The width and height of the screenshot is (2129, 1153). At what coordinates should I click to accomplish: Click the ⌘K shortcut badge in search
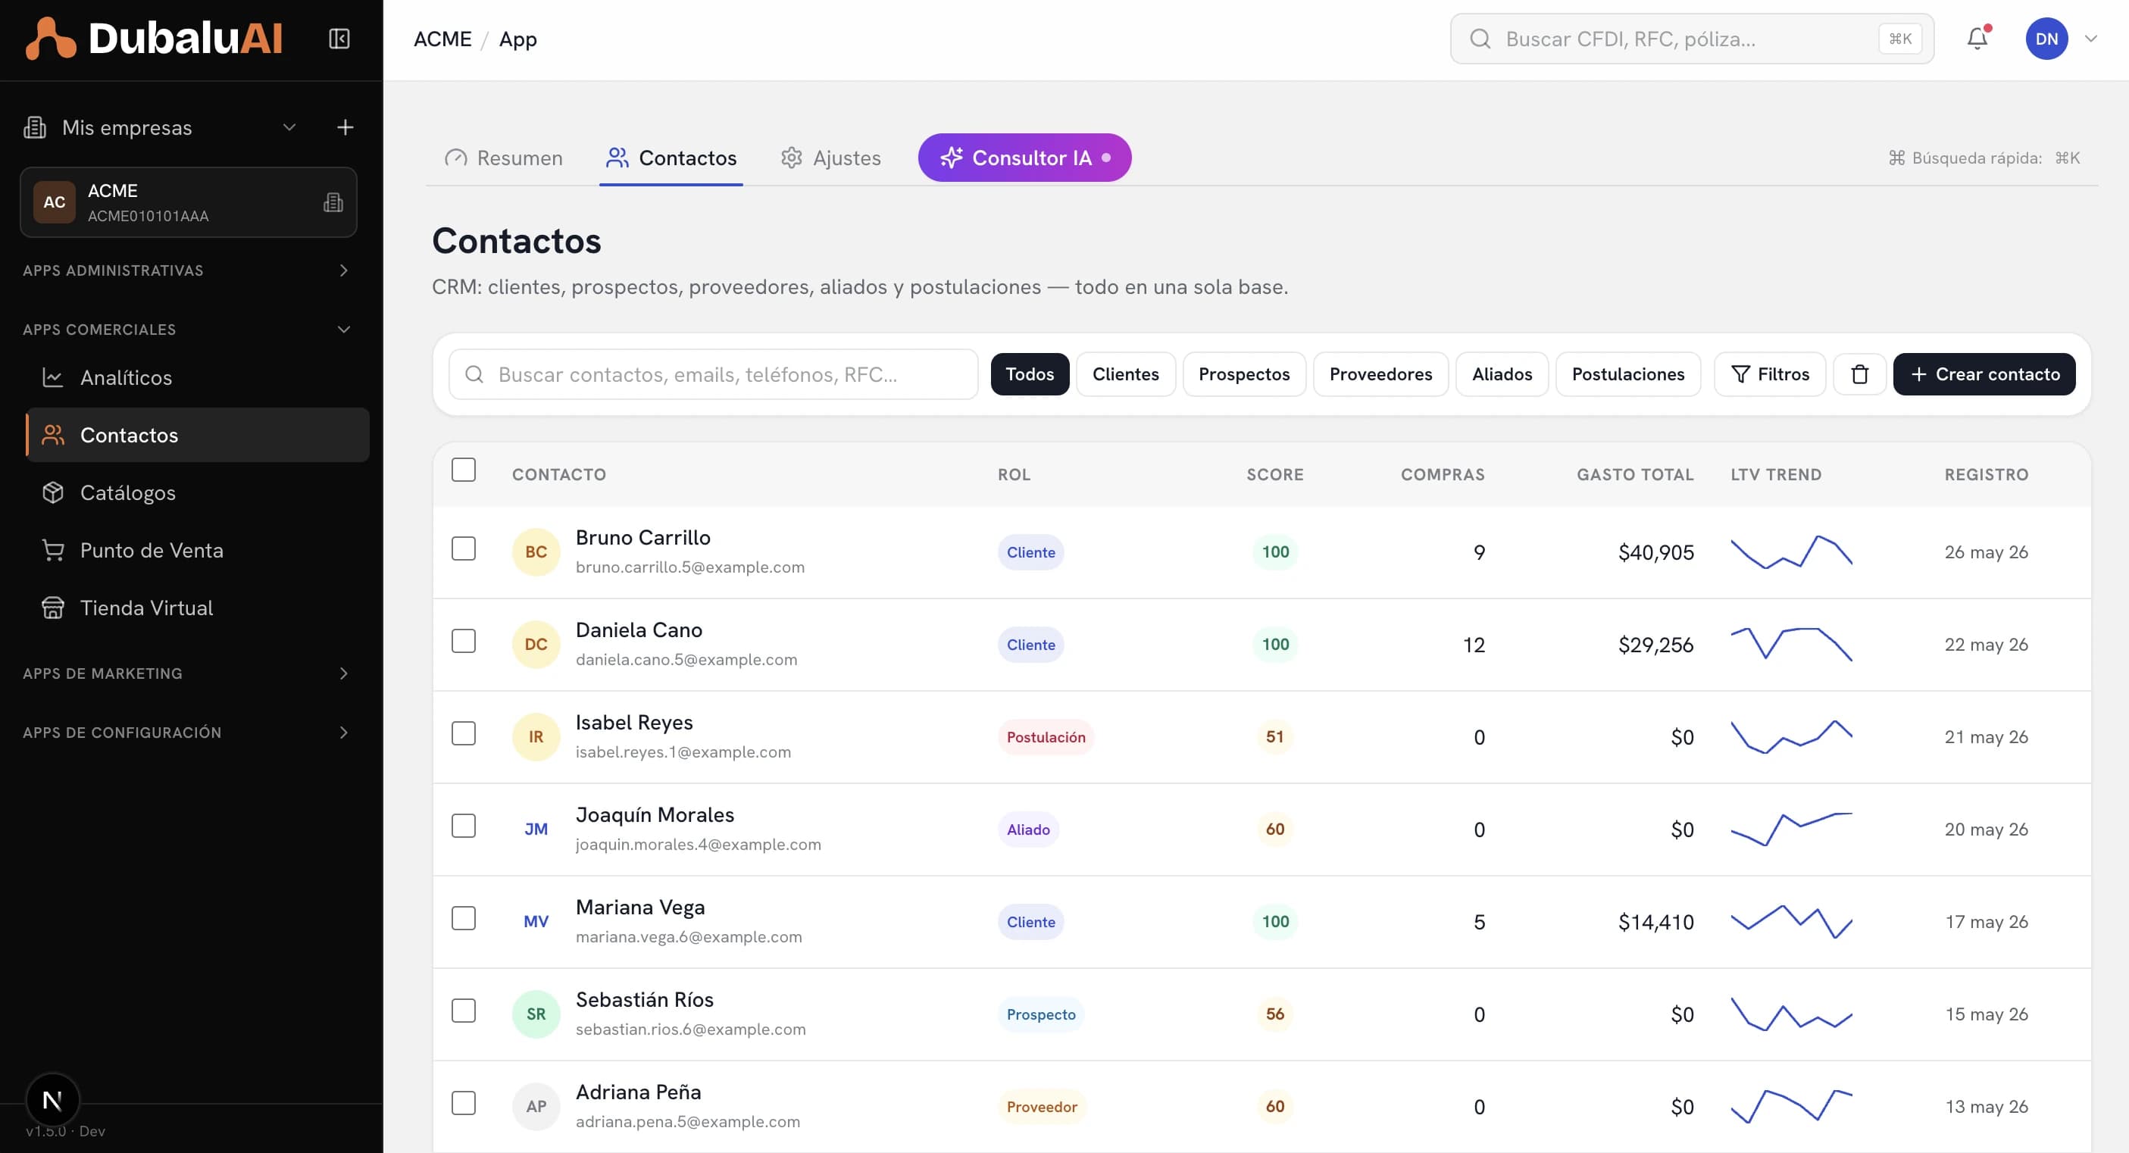1900,39
